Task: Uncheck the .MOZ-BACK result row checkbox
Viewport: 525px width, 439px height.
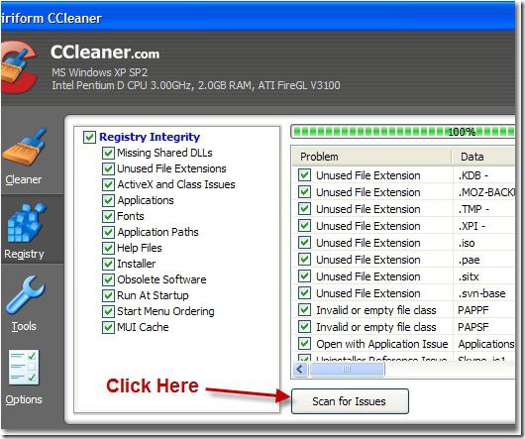Action: point(304,192)
